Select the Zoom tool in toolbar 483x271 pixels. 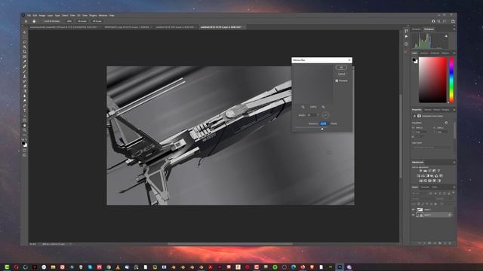pos(25,130)
